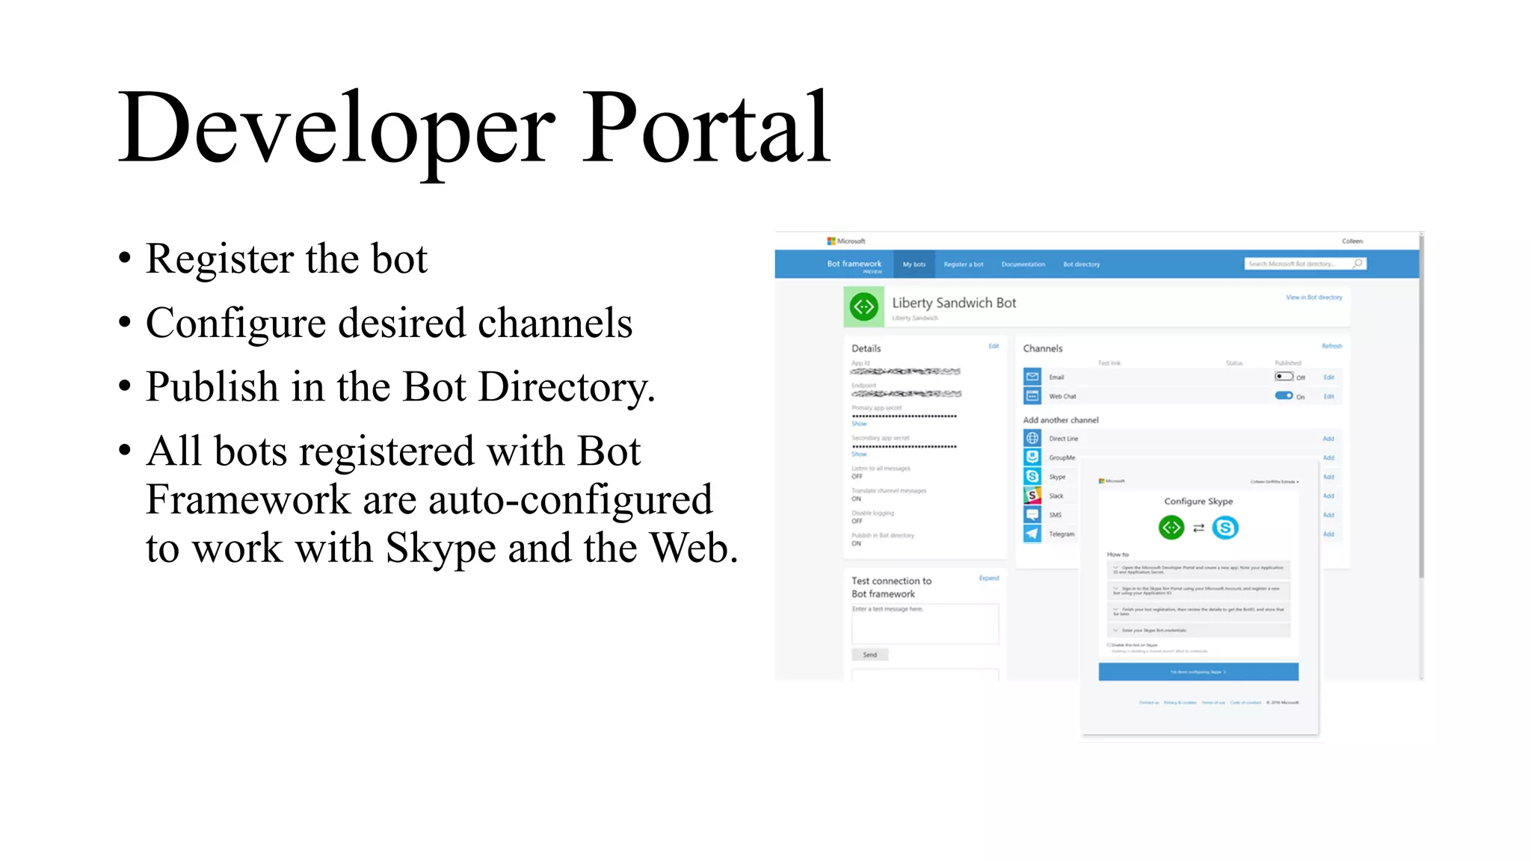
Task: Click the Colleen user name
Action: click(x=1352, y=241)
